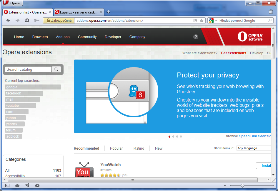Toggle the panel sidebar icon in status bar
This screenshot has width=278, height=191.
point(7,185)
